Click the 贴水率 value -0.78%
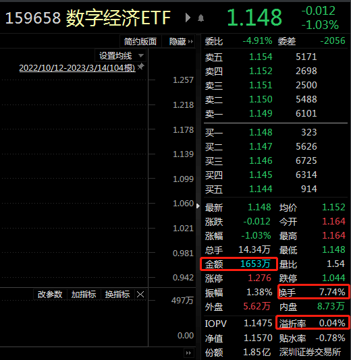The image size is (351, 360). pyautogui.click(x=330, y=338)
